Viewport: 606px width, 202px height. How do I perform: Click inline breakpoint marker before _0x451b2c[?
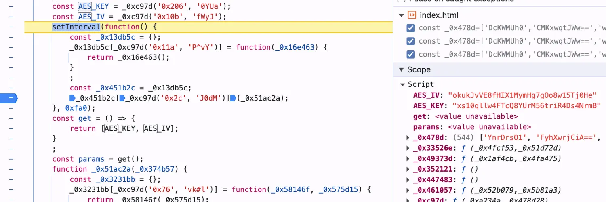tap(72, 98)
